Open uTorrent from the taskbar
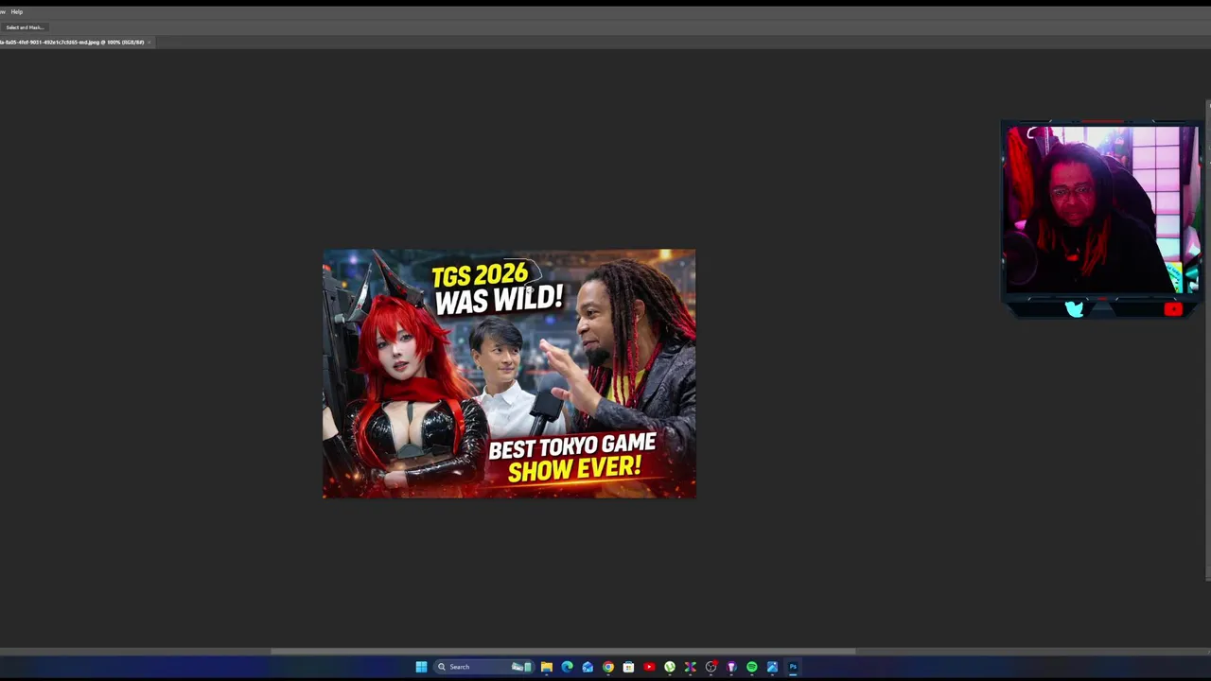 point(670,667)
